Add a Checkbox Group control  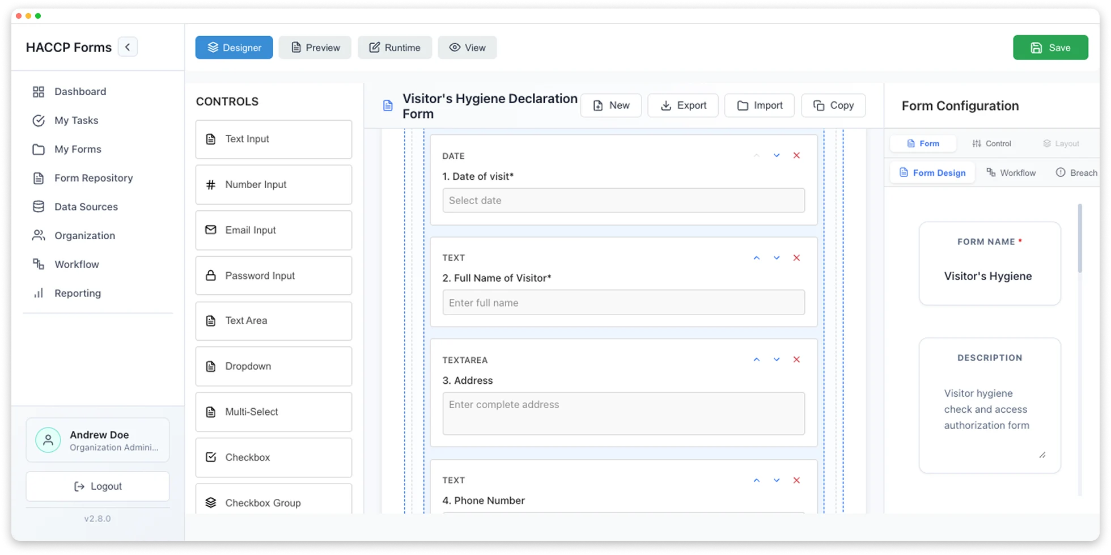pos(273,503)
